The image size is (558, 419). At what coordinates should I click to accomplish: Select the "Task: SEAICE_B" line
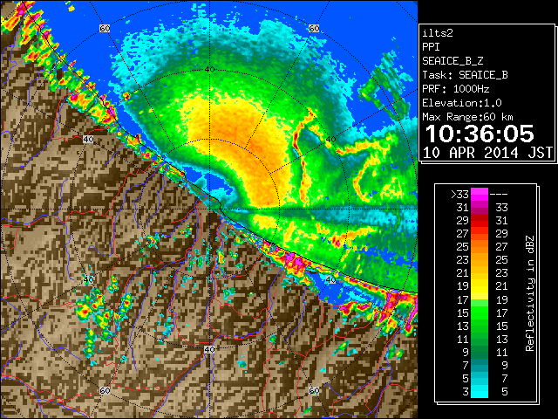coord(465,75)
